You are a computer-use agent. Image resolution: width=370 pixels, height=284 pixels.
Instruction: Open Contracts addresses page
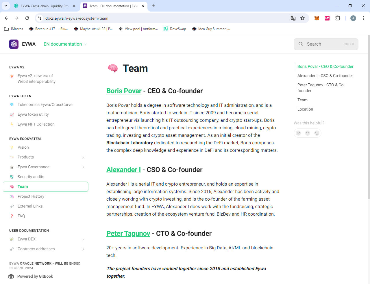pos(36,249)
